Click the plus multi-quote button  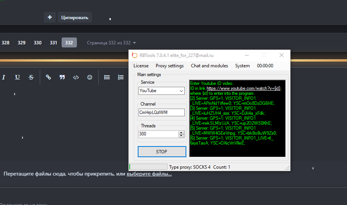pyautogui.click(x=49, y=17)
